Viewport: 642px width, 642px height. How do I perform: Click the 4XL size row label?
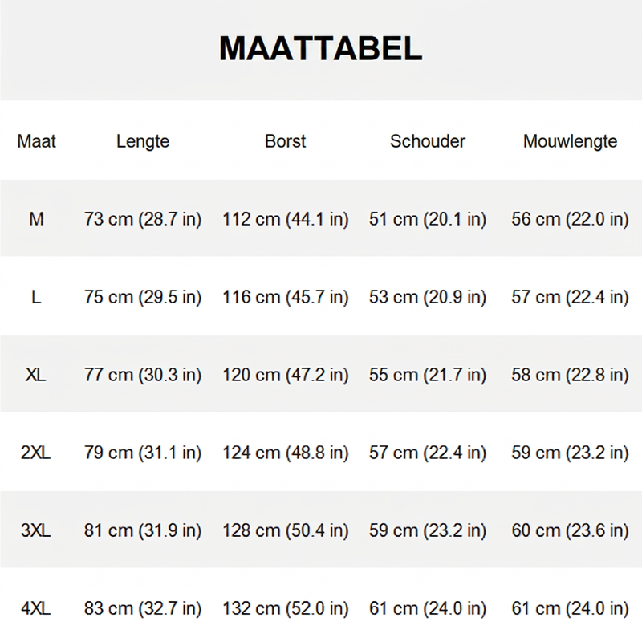tap(35, 608)
